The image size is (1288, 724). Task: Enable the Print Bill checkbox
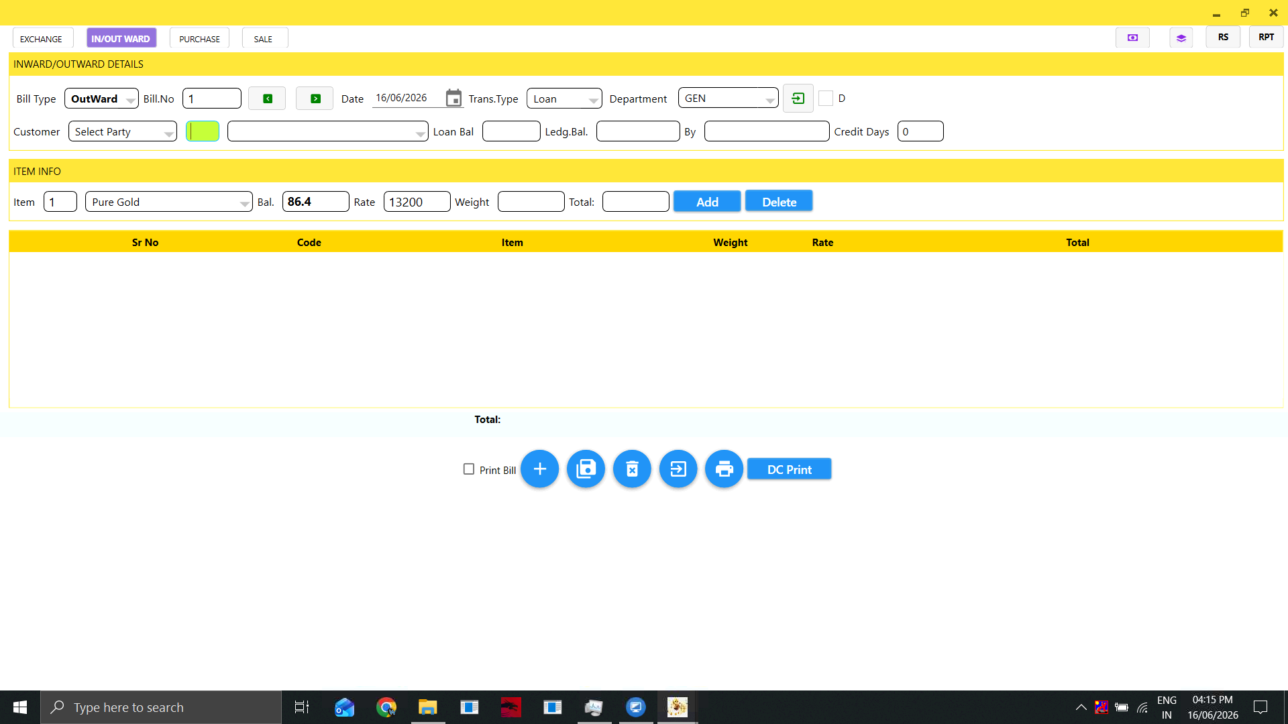[469, 469]
